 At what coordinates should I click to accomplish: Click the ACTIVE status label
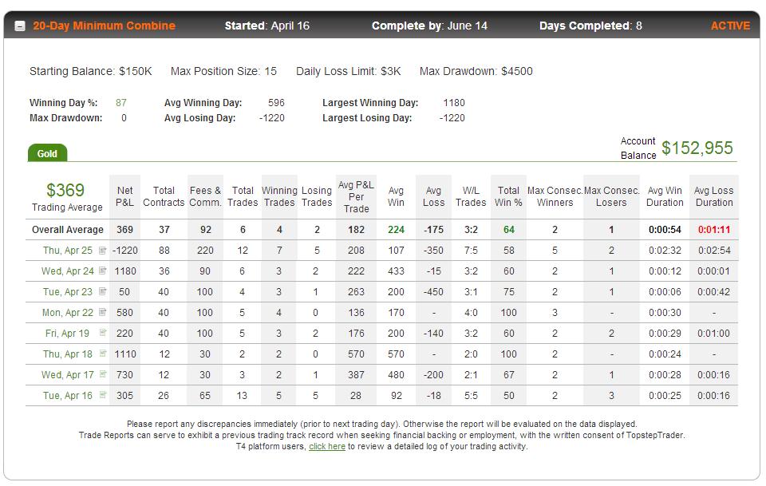tap(730, 26)
